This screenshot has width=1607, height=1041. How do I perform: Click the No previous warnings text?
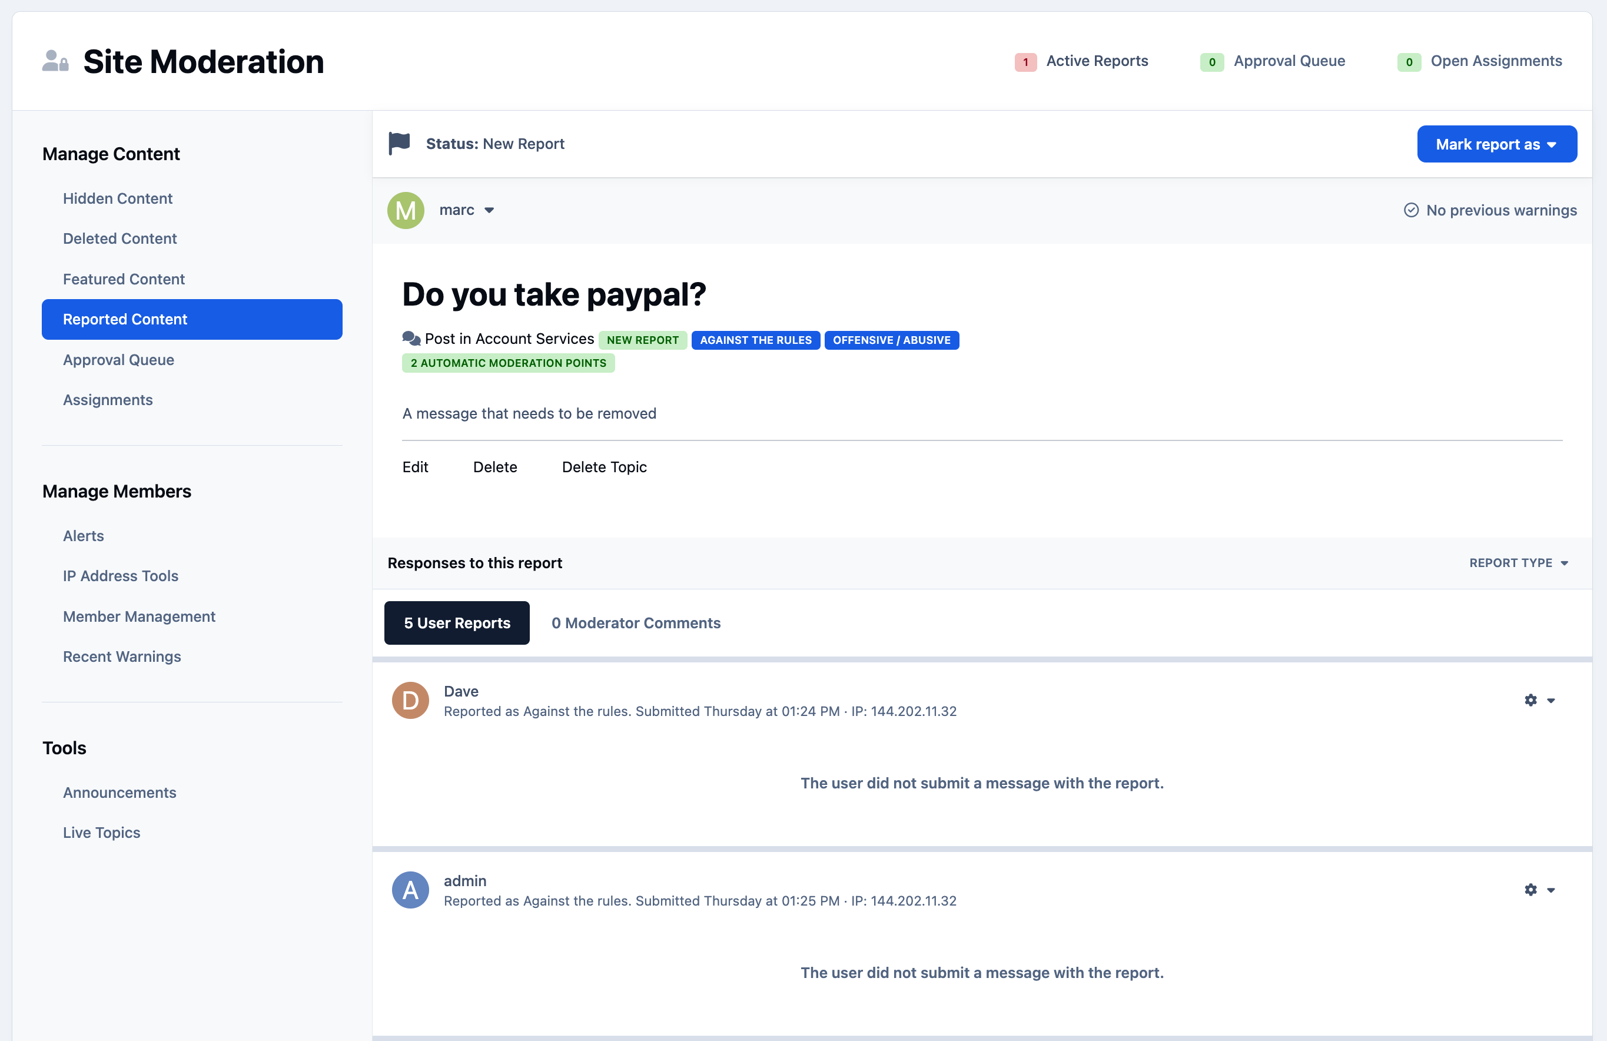tap(1502, 210)
